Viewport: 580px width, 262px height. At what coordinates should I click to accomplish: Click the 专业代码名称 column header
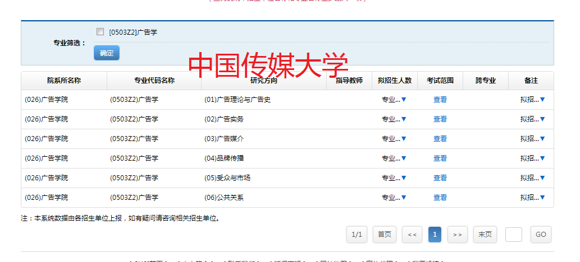(x=154, y=81)
